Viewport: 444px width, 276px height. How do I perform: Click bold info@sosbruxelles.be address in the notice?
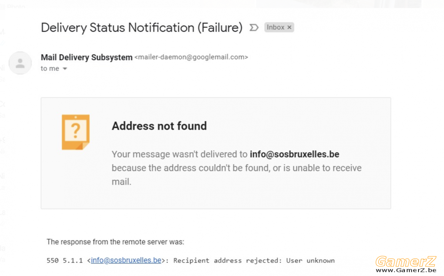coord(295,154)
